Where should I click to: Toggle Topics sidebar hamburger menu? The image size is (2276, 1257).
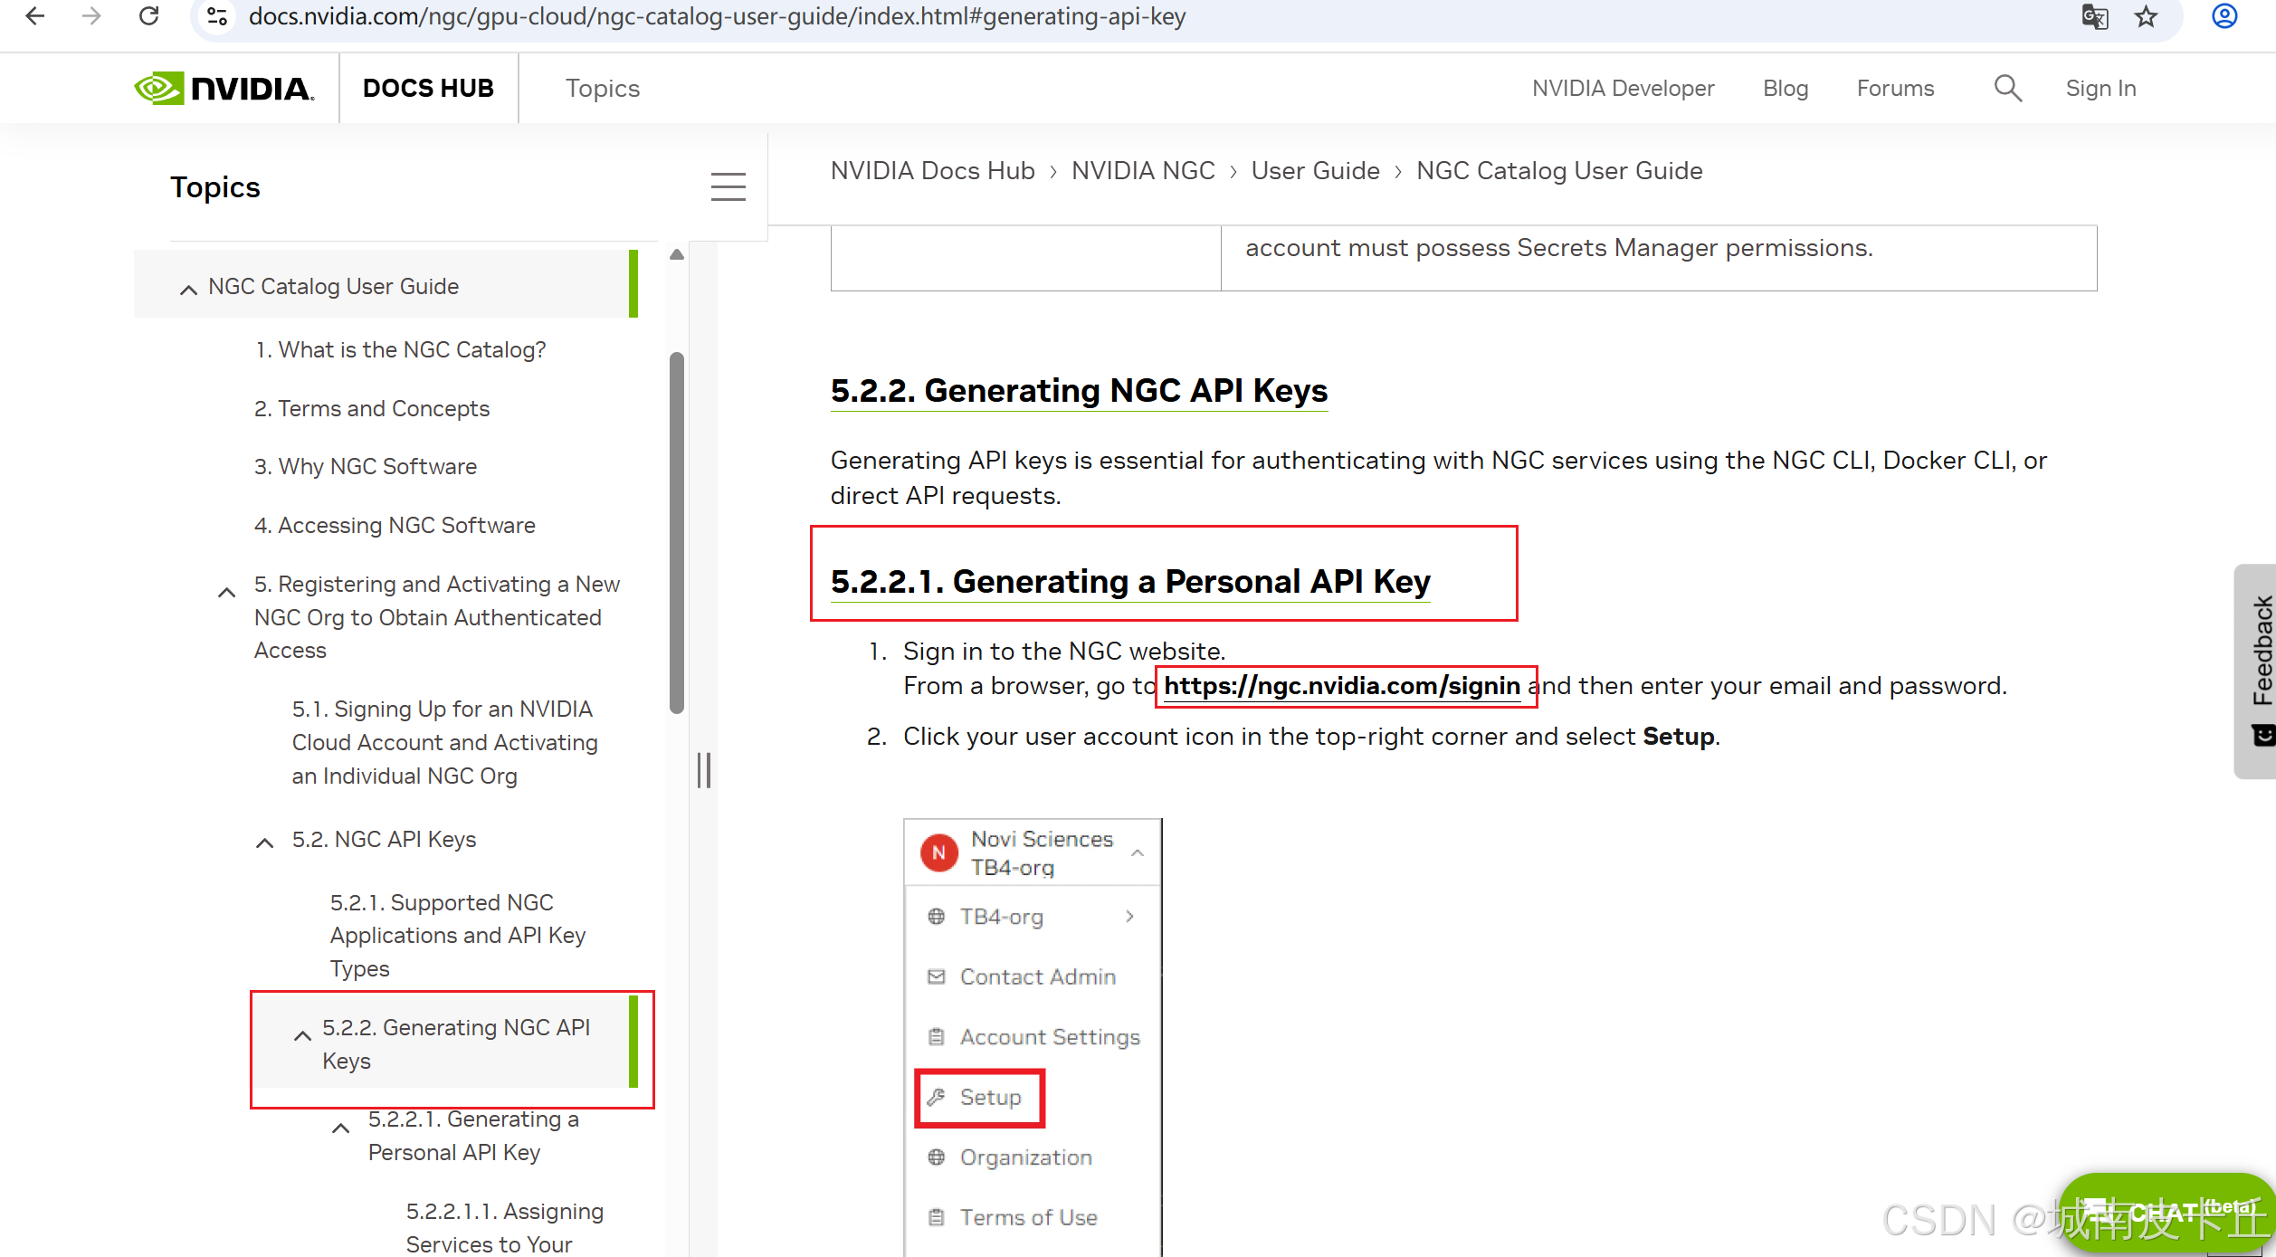point(728,187)
